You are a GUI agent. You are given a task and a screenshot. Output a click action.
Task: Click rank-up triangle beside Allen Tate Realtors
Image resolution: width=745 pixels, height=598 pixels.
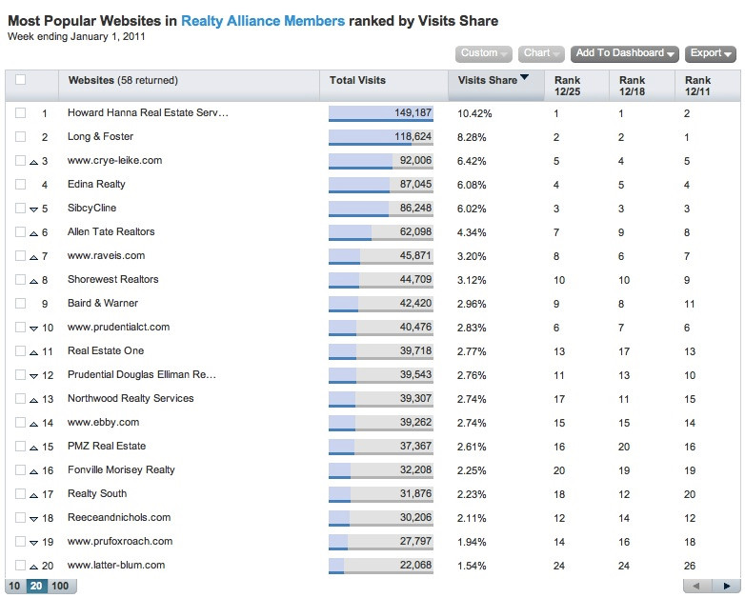(x=33, y=233)
